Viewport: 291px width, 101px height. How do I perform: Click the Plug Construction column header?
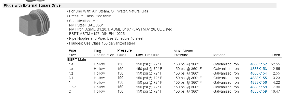click(104, 53)
